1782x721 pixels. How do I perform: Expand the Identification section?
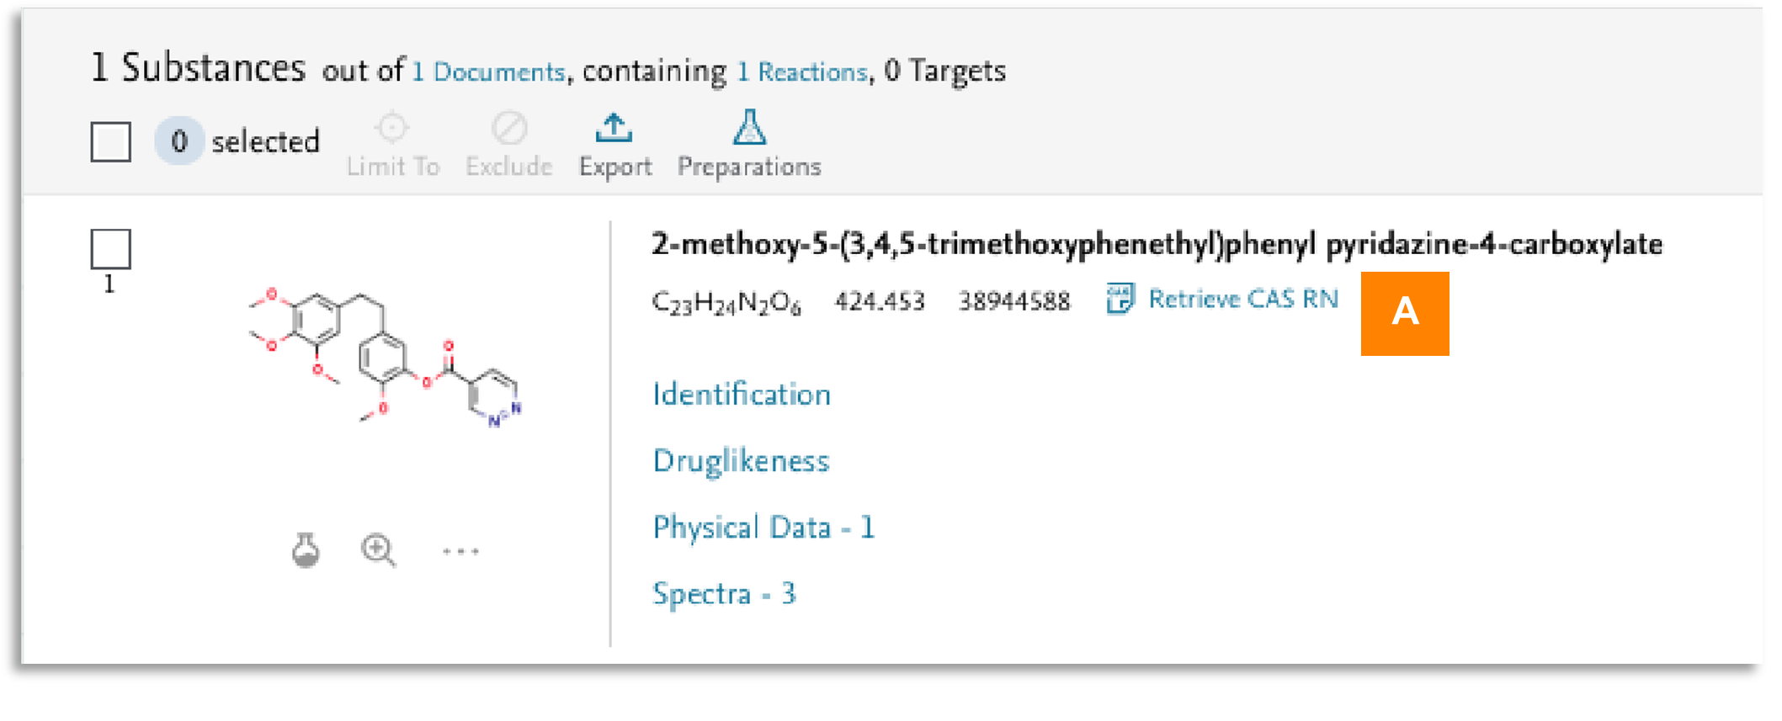click(742, 395)
